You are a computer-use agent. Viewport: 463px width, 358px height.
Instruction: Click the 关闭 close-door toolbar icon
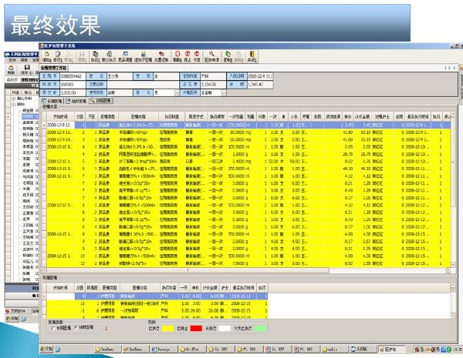252,56
